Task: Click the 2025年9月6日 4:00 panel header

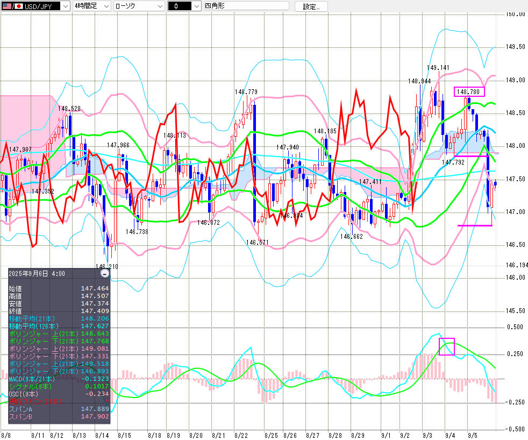Action: [x=37, y=274]
